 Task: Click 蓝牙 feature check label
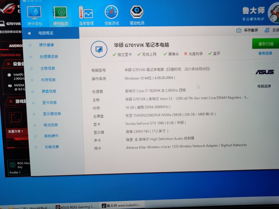pos(217,54)
